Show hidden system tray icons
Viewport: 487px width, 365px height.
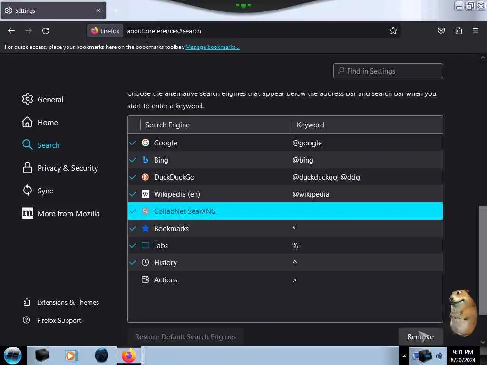pos(404,356)
